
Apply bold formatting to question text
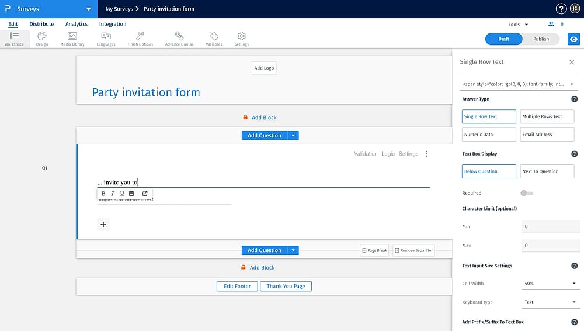click(x=103, y=194)
